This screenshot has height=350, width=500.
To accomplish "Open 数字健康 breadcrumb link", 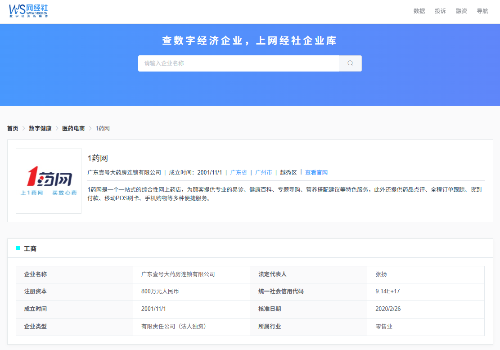I will (x=40, y=129).
